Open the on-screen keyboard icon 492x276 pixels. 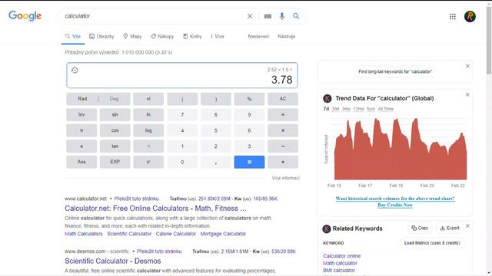tap(268, 16)
